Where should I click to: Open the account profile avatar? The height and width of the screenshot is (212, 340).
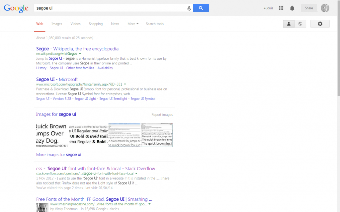coord(325,8)
